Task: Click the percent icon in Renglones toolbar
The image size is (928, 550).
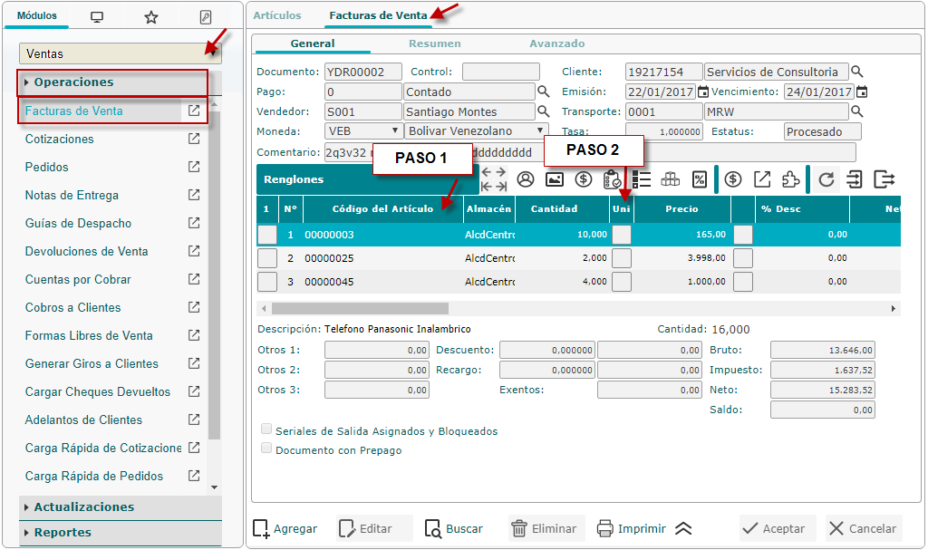Action: (x=699, y=179)
